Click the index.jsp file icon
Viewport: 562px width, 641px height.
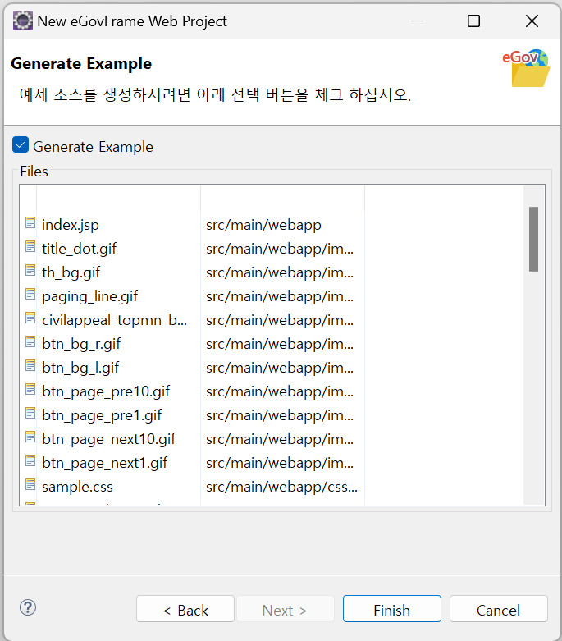click(x=30, y=223)
